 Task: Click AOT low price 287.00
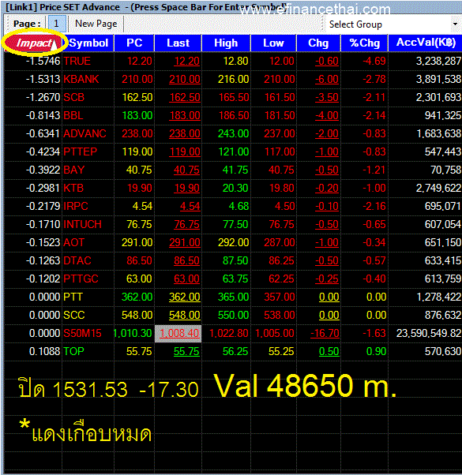coord(280,243)
